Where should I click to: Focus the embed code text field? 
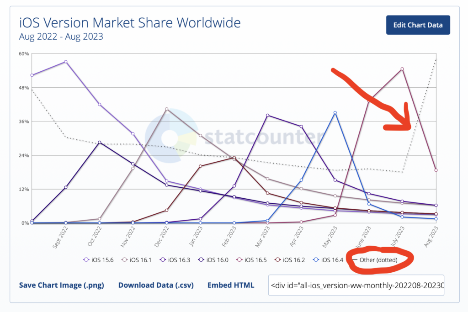point(356,286)
